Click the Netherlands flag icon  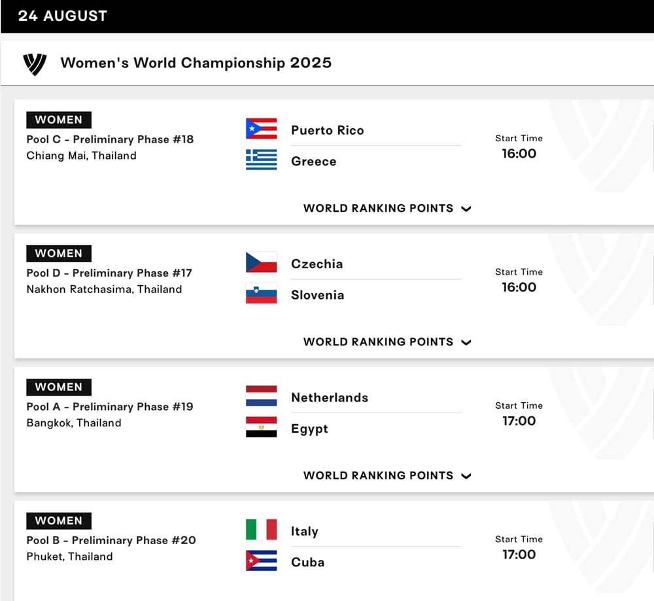[261, 396]
